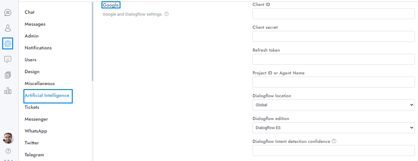Image resolution: width=418 pixels, height=161 pixels.
Task: Expand the Dialogflow location dropdown
Action: (333, 105)
